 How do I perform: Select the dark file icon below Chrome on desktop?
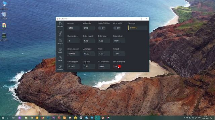tap(4, 37)
